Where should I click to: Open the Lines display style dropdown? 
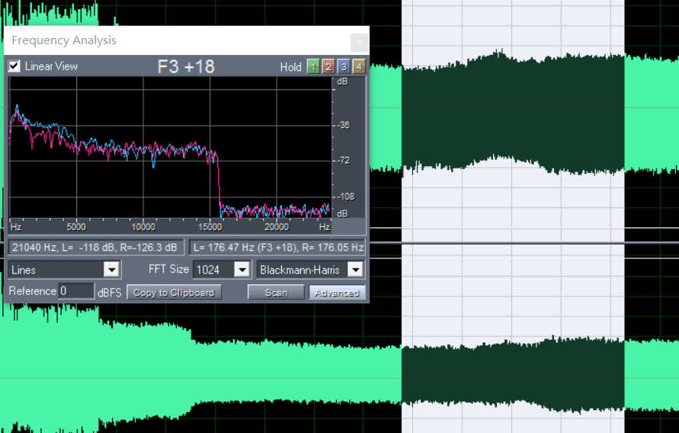pos(111,270)
